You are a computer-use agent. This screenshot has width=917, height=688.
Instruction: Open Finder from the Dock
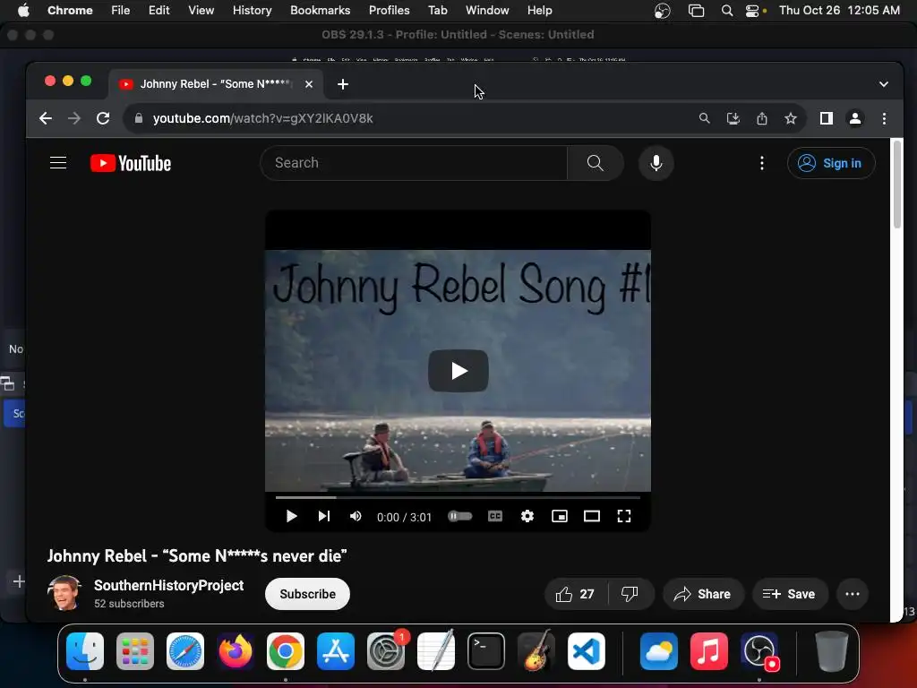pyautogui.click(x=85, y=651)
